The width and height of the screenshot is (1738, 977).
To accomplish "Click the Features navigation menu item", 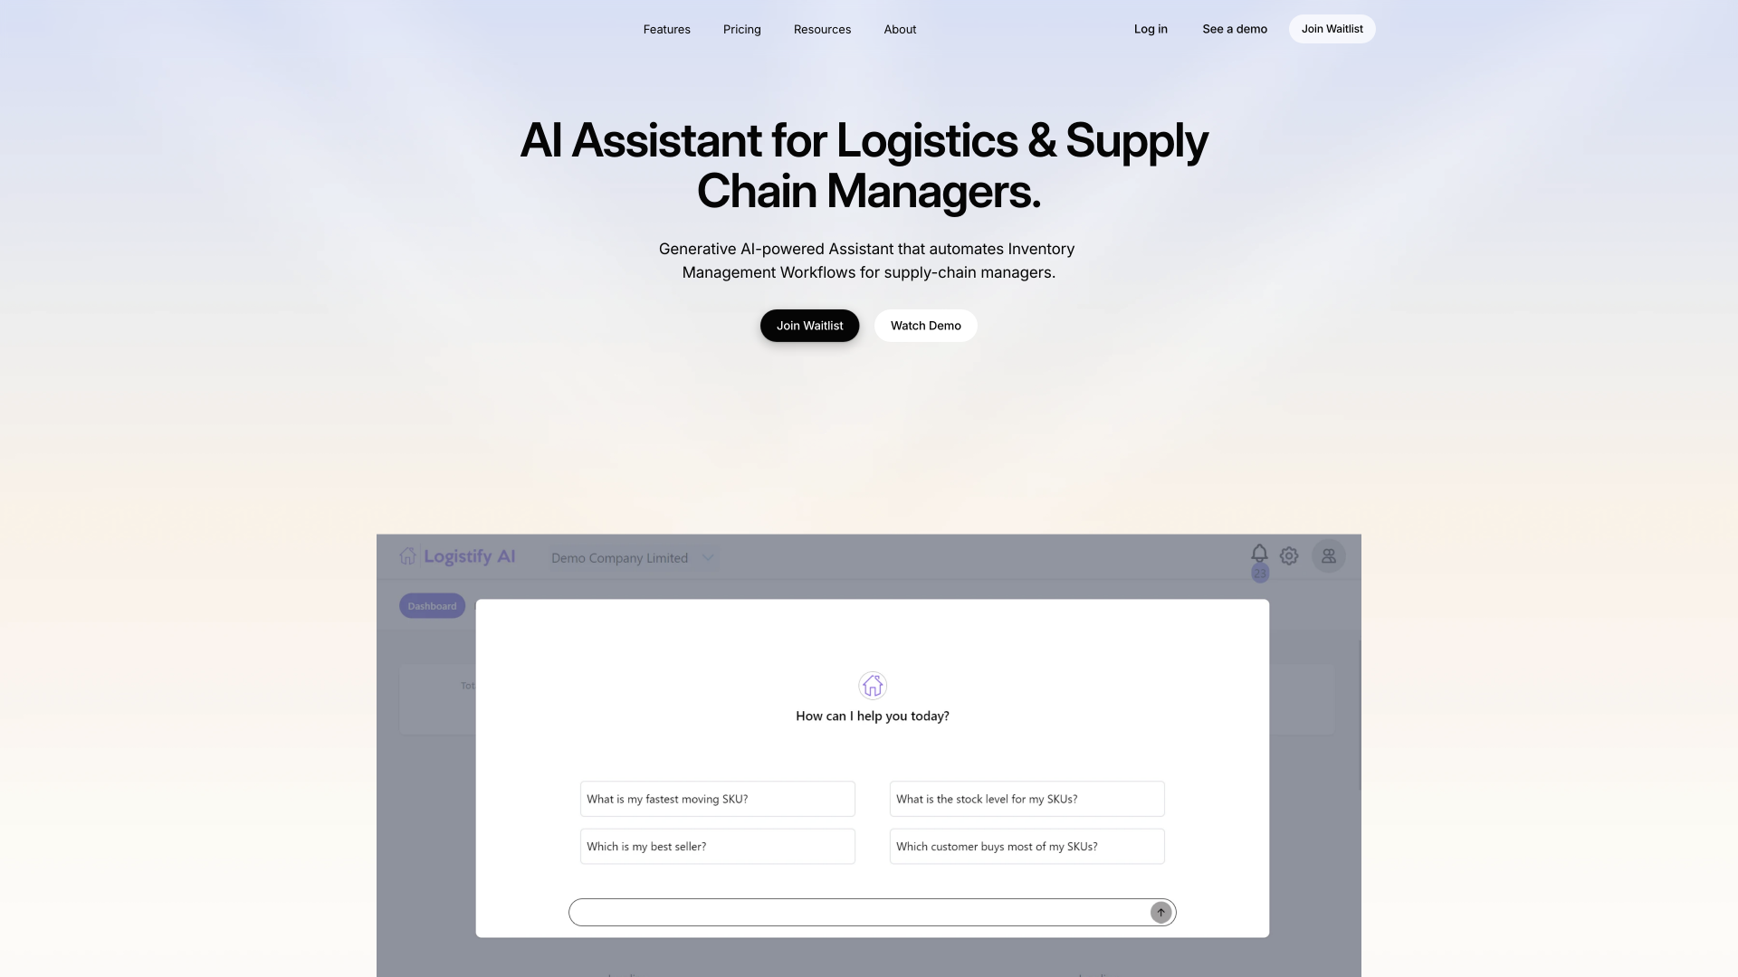I will point(666,29).
